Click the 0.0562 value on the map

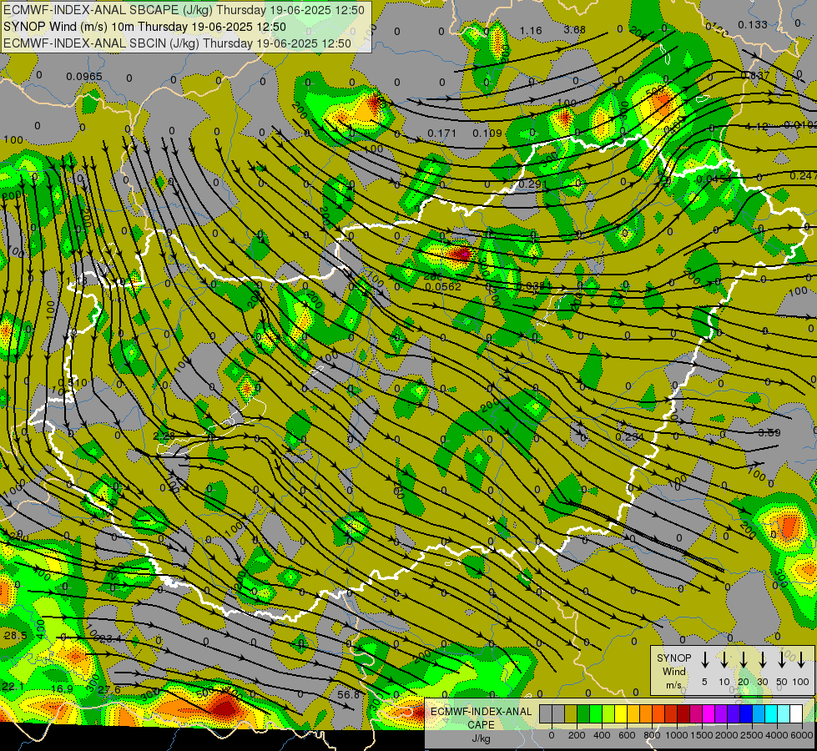coord(443,287)
